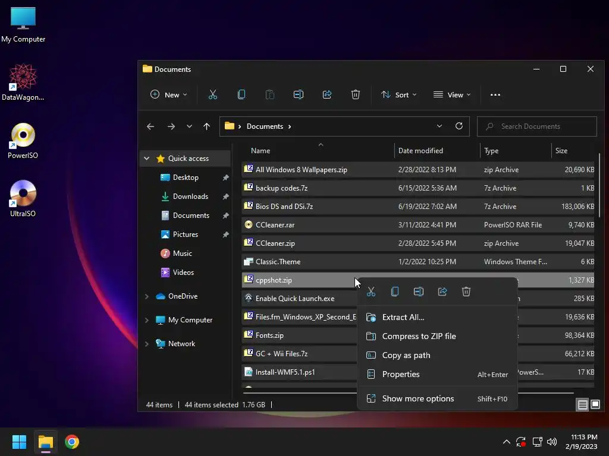This screenshot has height=456, width=609.
Task: Sort by Size column header
Action: pos(573,151)
